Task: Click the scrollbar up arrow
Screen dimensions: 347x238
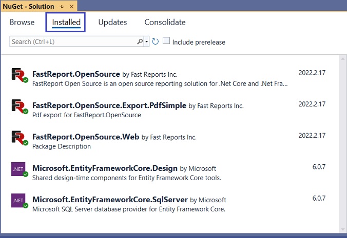Action: coord(343,59)
